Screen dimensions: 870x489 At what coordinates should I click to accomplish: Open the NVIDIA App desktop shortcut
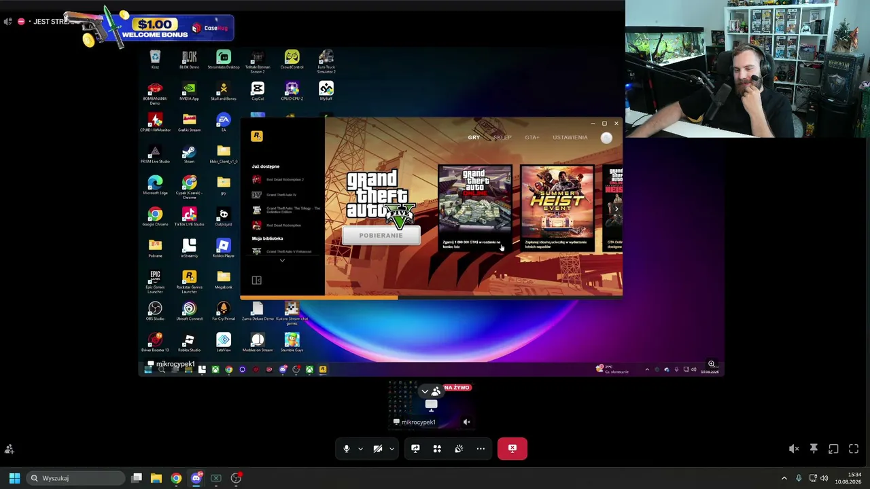point(190,90)
